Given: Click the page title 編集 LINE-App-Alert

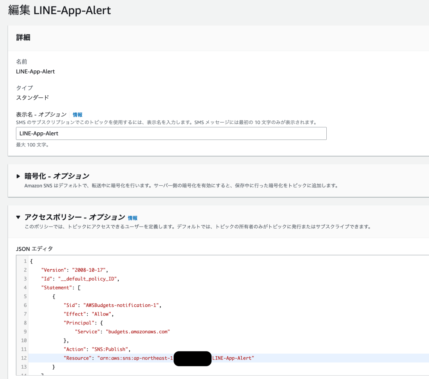Looking at the screenshot, I should [x=59, y=10].
